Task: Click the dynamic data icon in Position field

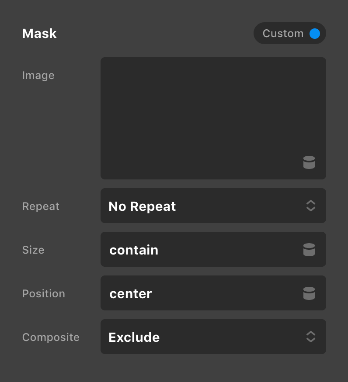Action: pos(309,293)
